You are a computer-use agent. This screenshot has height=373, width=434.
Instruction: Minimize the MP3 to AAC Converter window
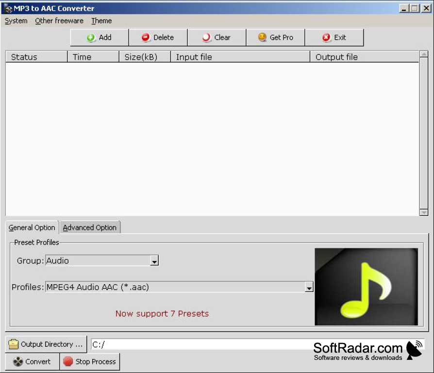tap(404, 8)
